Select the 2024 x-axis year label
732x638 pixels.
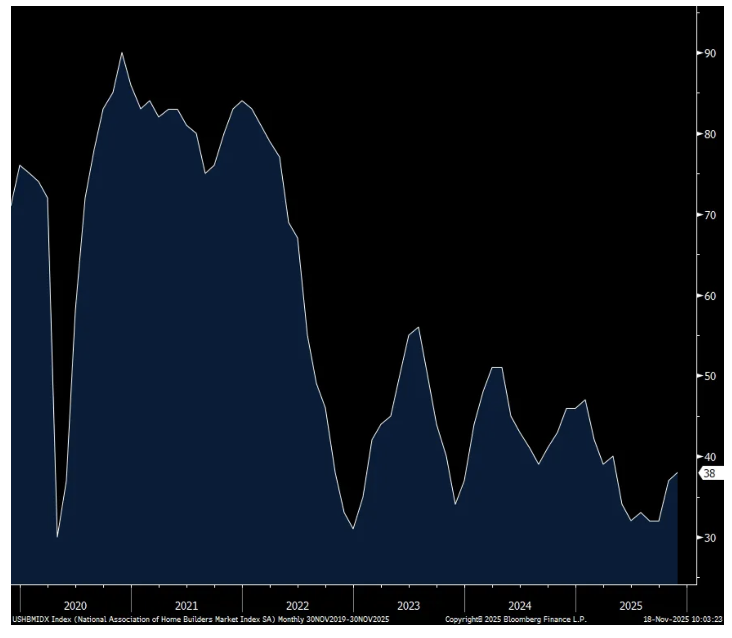pos(520,606)
